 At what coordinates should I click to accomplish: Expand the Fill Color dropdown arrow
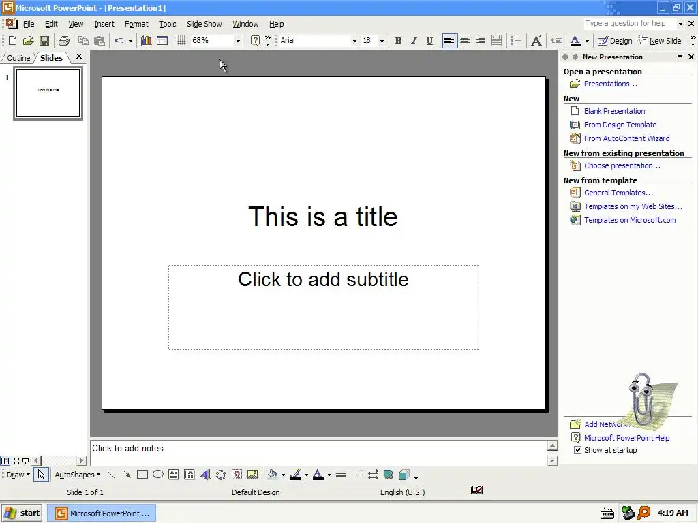[x=283, y=475]
